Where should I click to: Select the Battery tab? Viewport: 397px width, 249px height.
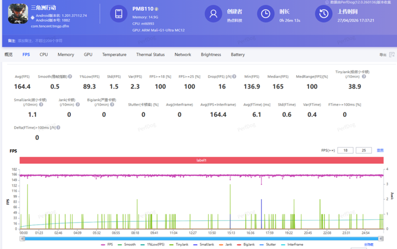(238, 55)
